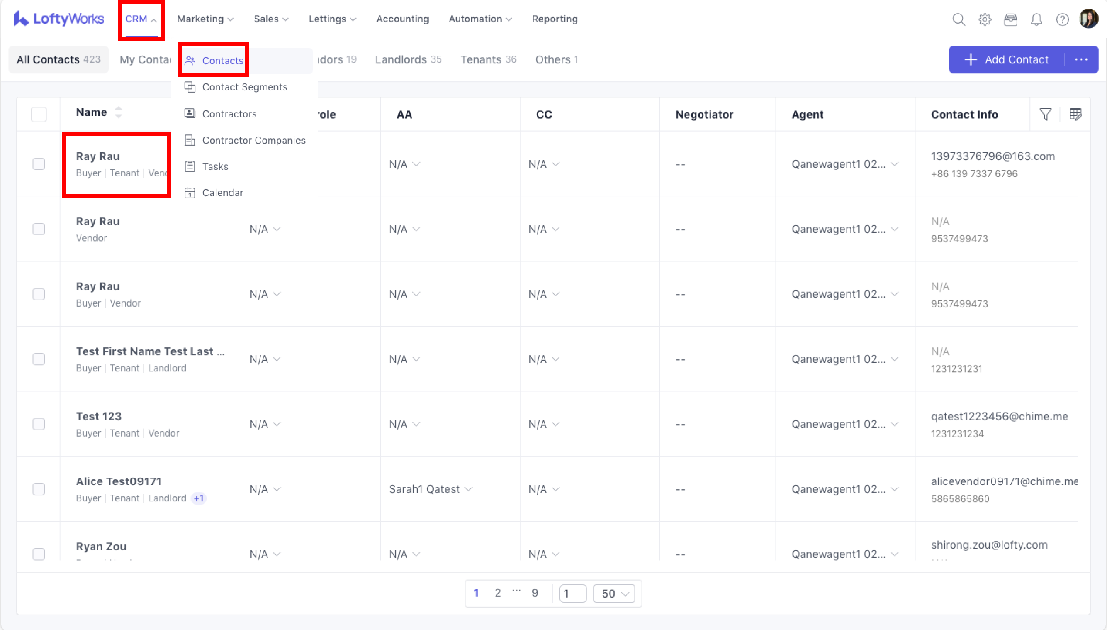Check the Alice Test09171 row checkbox
The height and width of the screenshot is (630, 1107).
(x=39, y=489)
